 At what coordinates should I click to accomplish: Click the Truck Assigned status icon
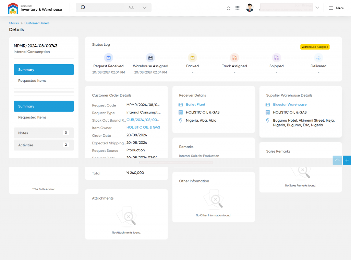pos(234,58)
